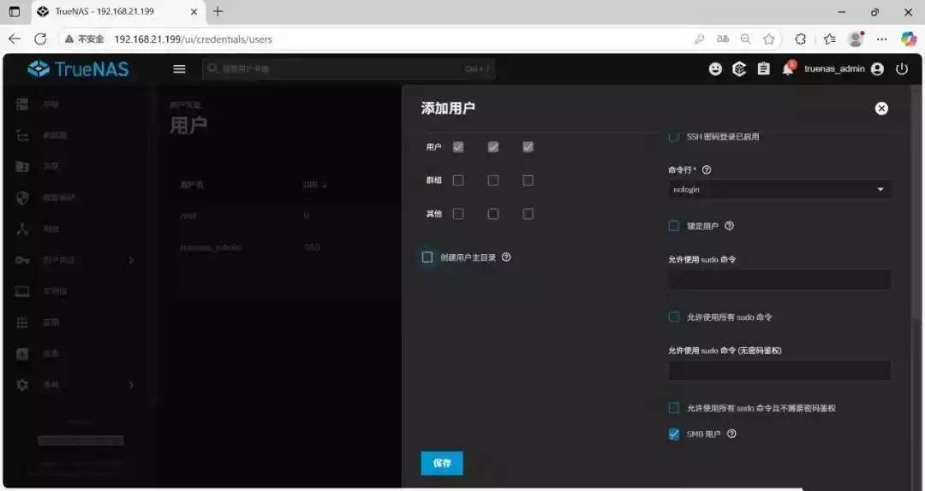The height and width of the screenshot is (491, 925).
Task: Open the alerts bell icon
Action: click(x=788, y=68)
